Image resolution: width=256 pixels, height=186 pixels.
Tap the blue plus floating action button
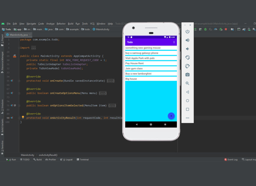coord(171,116)
